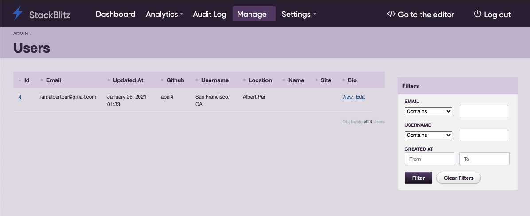Select the Manage tab
Image resolution: width=530 pixels, height=216 pixels.
tap(252, 14)
